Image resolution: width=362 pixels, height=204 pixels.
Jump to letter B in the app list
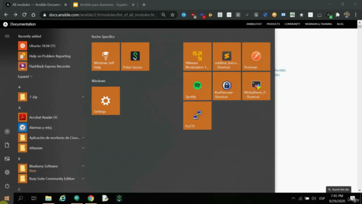[19, 159]
